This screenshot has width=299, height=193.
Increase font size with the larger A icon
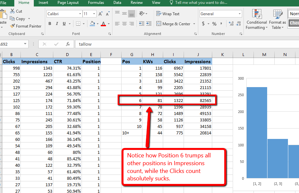(x=100, y=14)
